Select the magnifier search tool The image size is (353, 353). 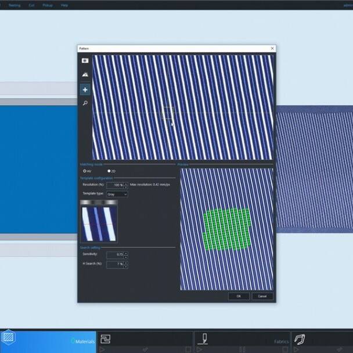coord(85,103)
